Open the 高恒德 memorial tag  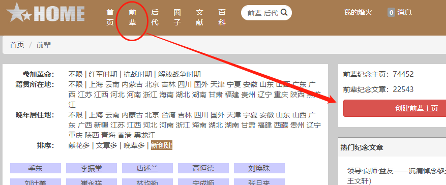tap(203, 168)
